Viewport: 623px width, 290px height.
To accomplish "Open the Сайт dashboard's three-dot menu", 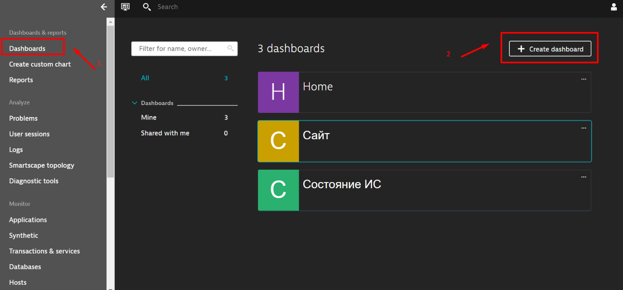I will [x=583, y=128].
